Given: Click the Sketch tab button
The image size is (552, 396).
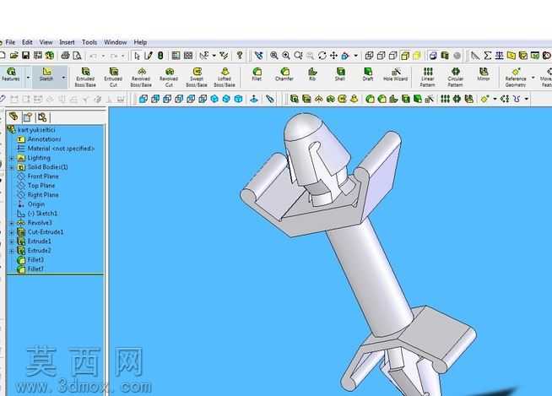Looking at the screenshot, I should pos(46,74).
